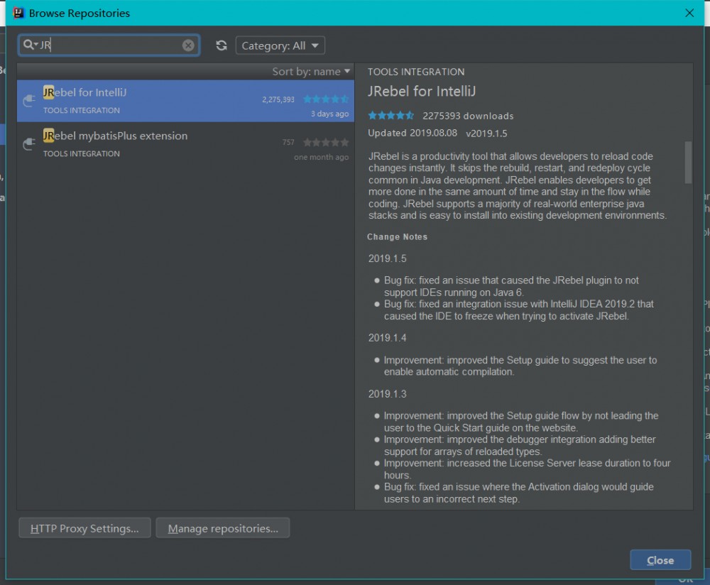
Task: Select JRebel mybatisPlus extension plugin row
Action: click(185, 144)
